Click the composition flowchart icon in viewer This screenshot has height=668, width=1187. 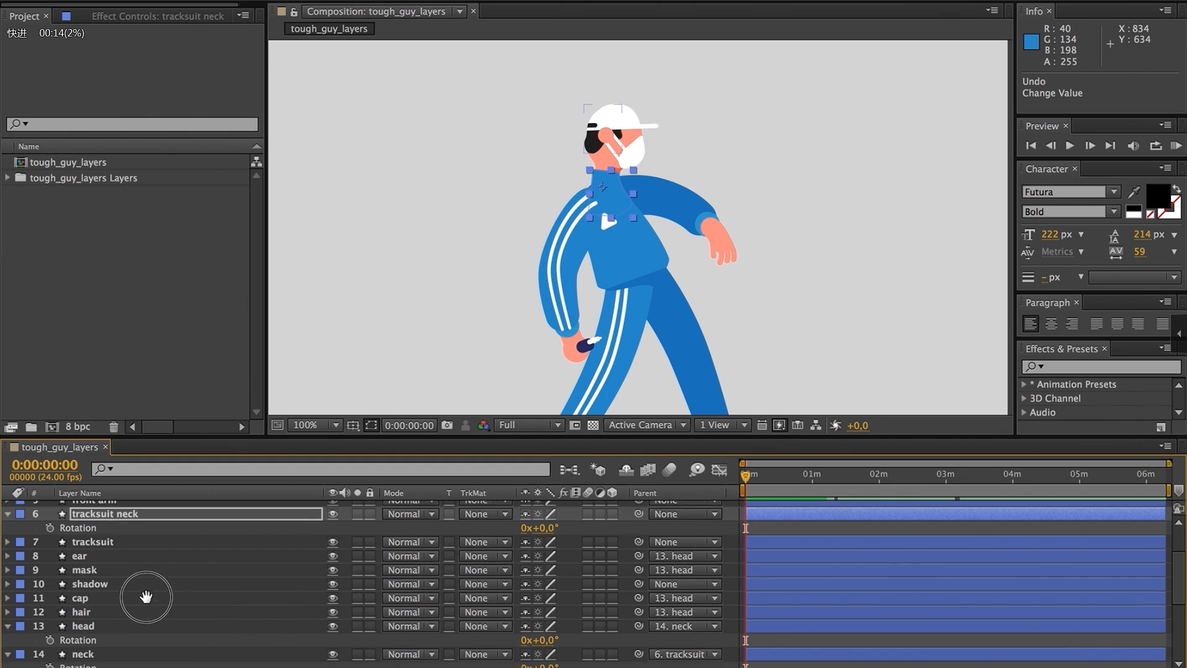tap(816, 426)
